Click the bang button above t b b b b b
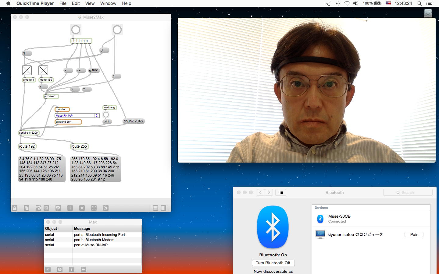The height and width of the screenshot is (274, 439). click(76, 30)
